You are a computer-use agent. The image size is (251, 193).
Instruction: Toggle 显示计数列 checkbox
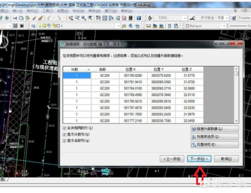pos(64,135)
